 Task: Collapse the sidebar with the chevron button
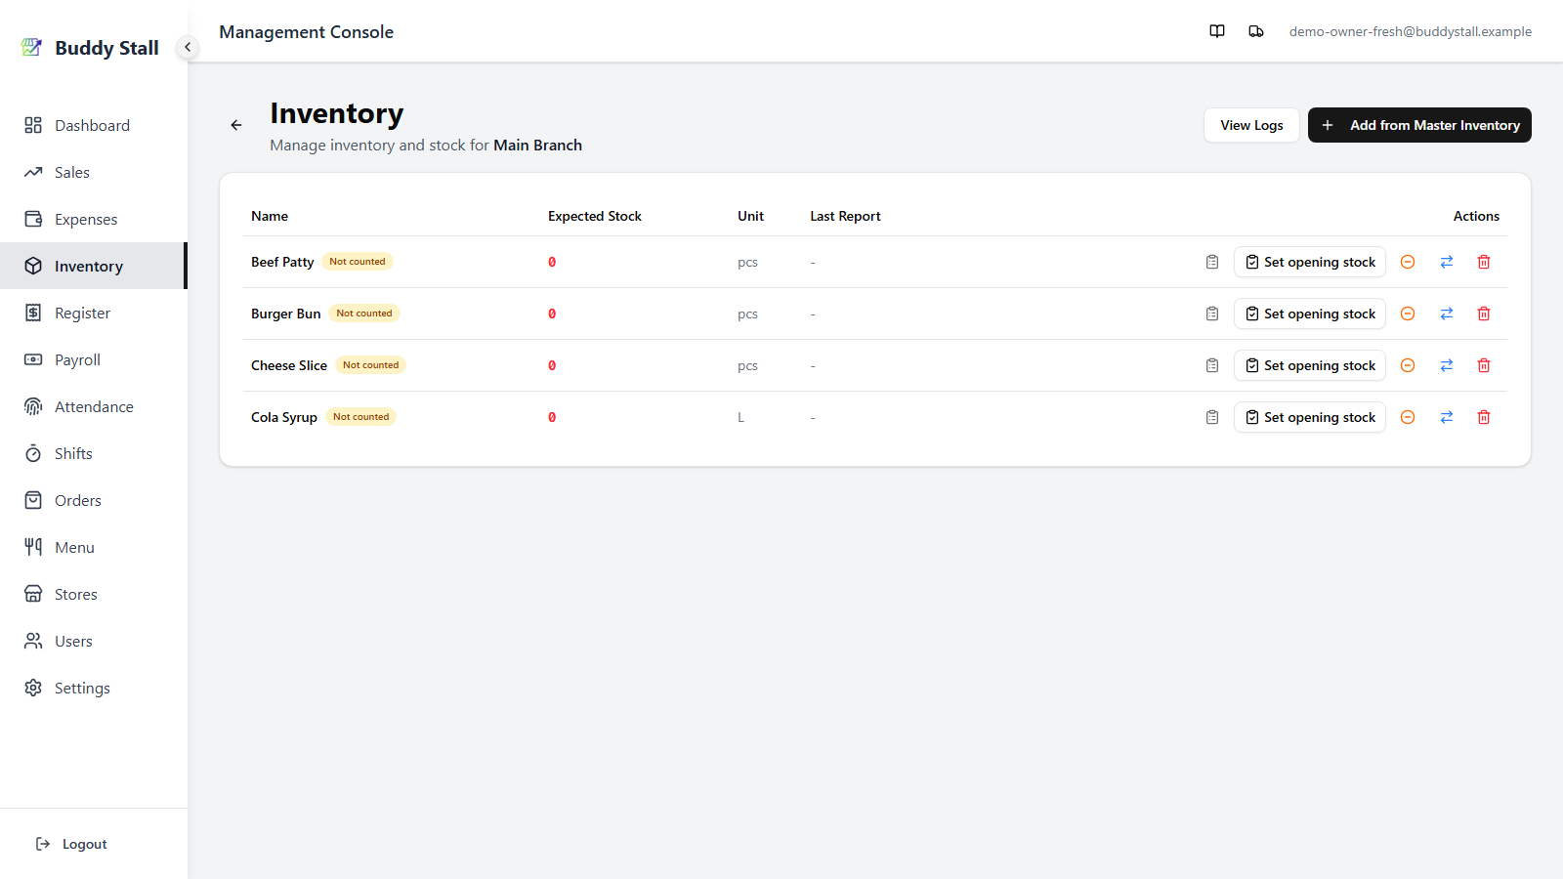[188, 47]
